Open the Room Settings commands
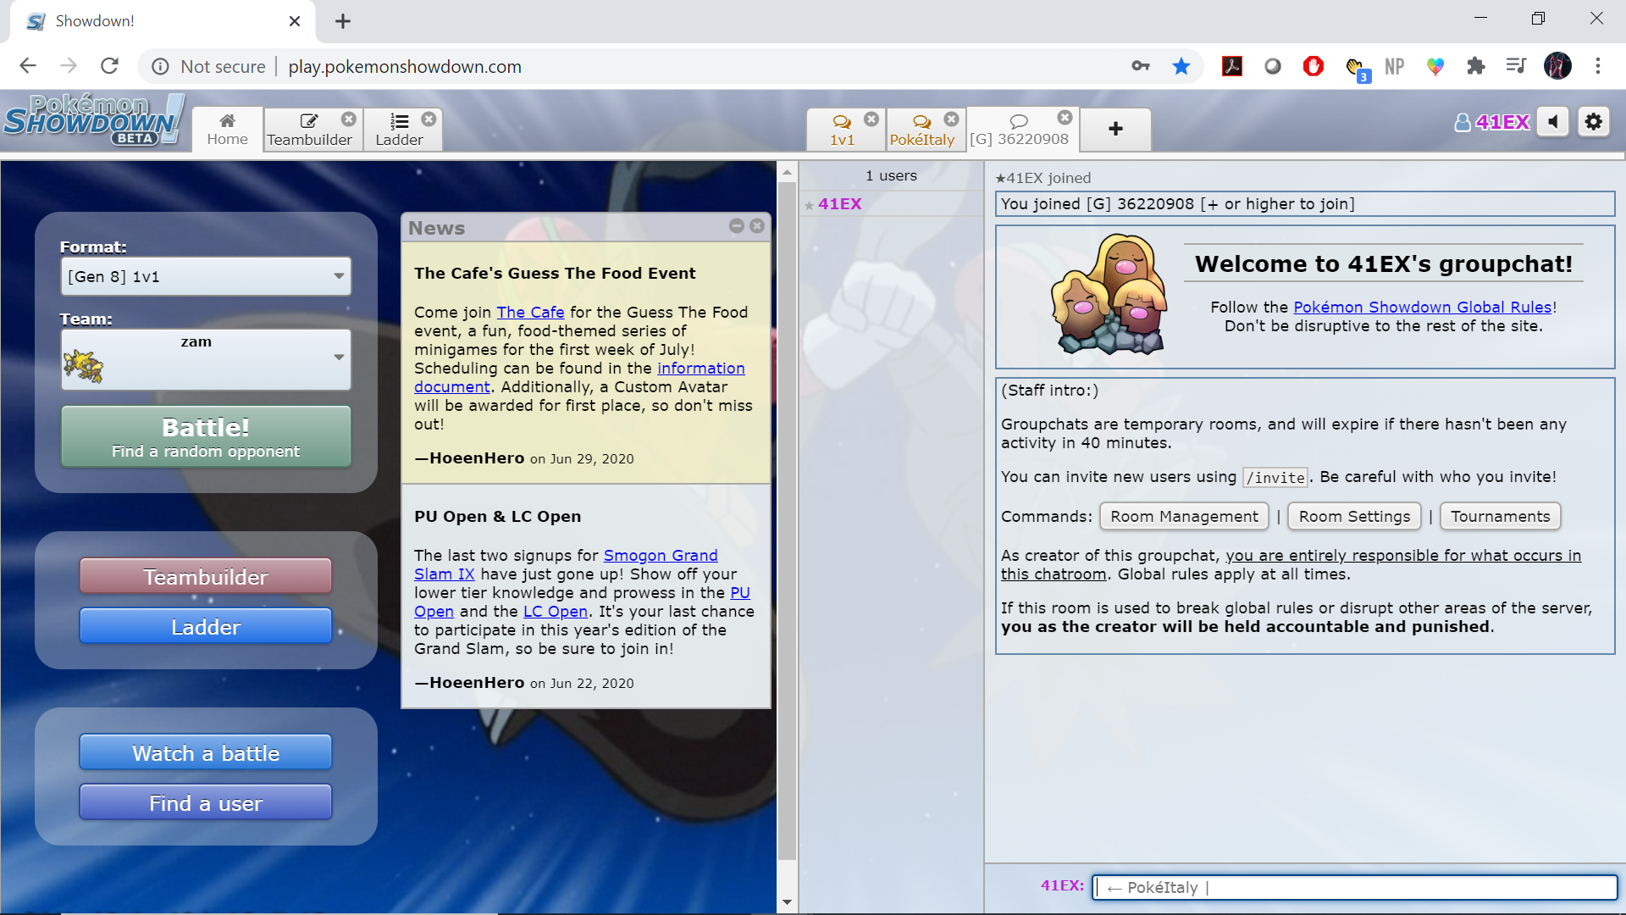 [1354, 516]
